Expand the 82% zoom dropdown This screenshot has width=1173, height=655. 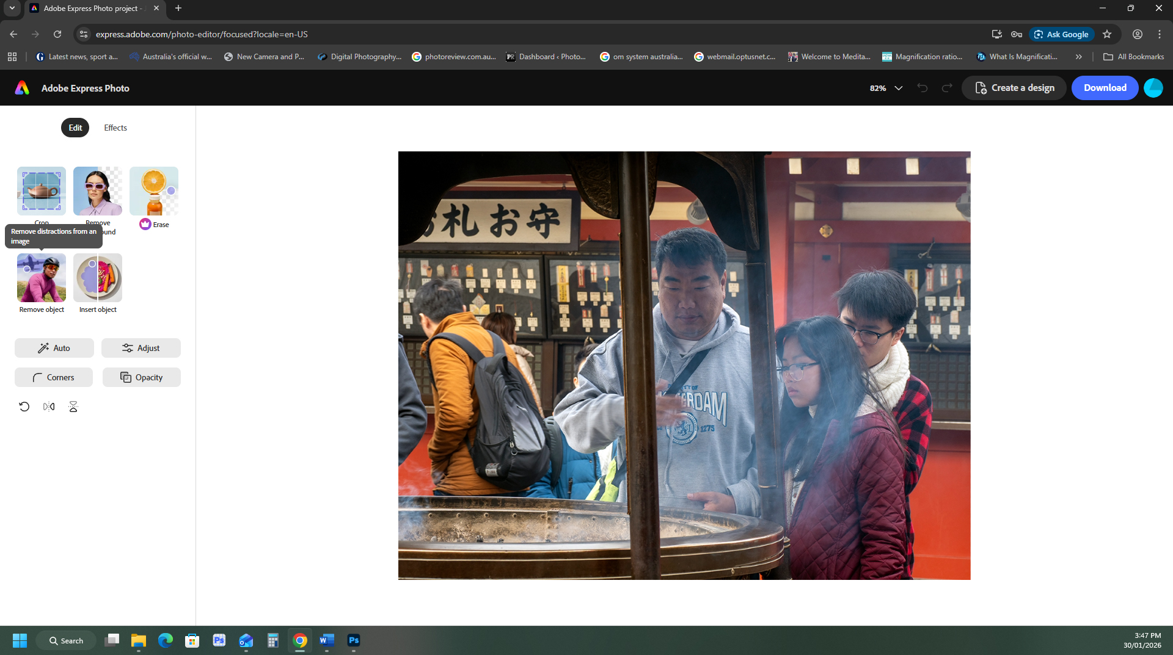pos(886,88)
